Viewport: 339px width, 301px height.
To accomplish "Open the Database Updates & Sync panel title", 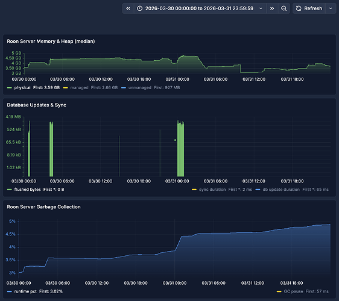I will coord(37,105).
